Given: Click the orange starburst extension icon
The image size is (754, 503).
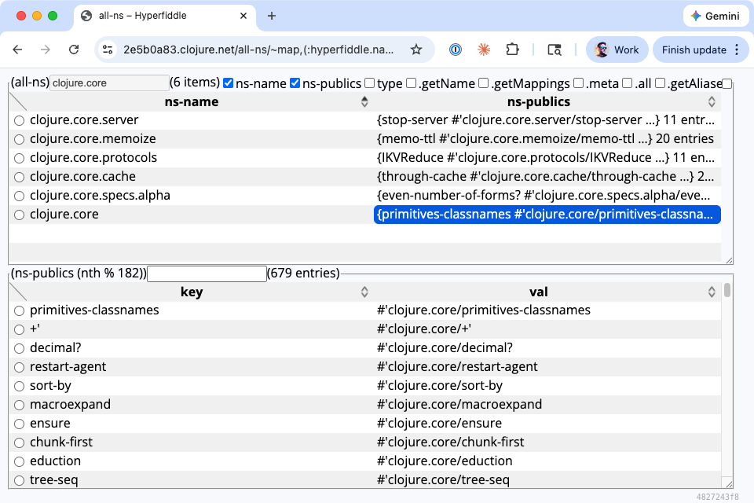Looking at the screenshot, I should point(484,49).
